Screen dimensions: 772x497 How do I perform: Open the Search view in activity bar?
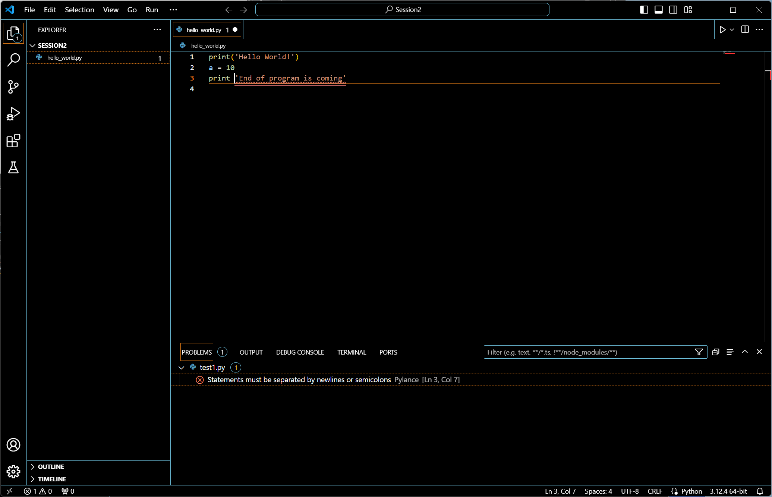pos(13,60)
